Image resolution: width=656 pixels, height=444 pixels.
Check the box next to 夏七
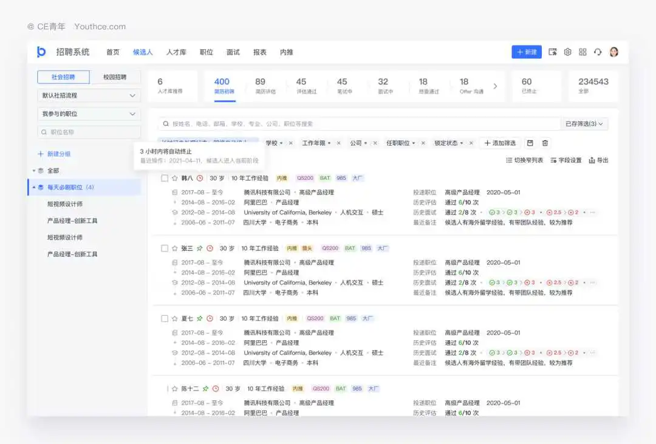[x=165, y=319]
